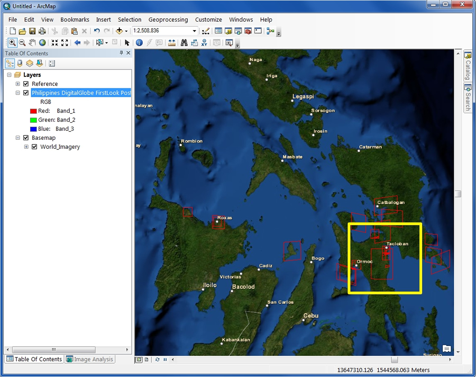Uncheck the Reference layer
Viewport: 476px width, 377px height.
coord(25,84)
